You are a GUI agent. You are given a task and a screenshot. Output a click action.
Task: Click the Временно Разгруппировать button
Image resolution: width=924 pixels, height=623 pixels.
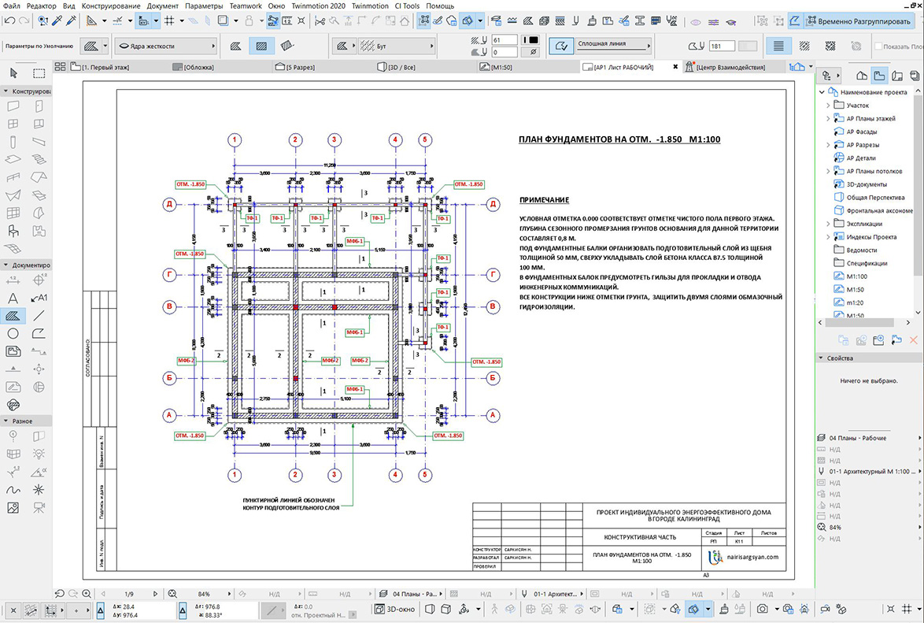pyautogui.click(x=858, y=21)
